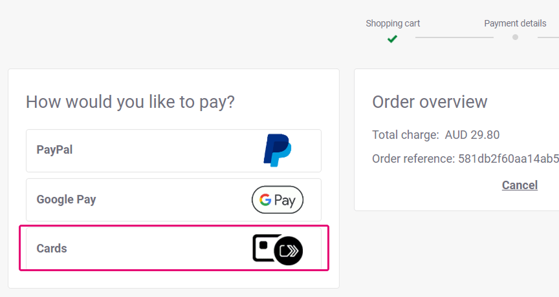Click the green Shopping cart checkmark
Image resolution: width=559 pixels, height=297 pixels.
click(x=392, y=39)
